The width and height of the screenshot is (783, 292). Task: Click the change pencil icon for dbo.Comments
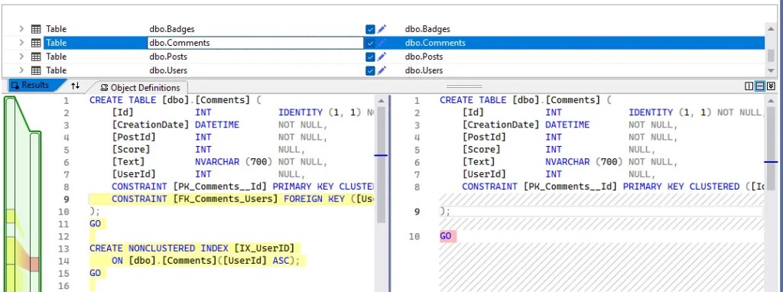point(382,43)
